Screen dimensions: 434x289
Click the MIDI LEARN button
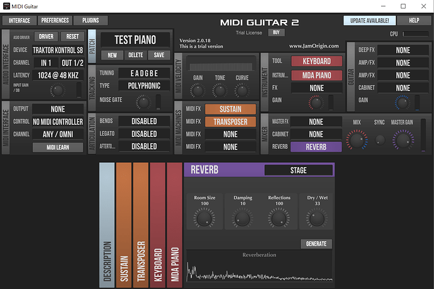58,147
